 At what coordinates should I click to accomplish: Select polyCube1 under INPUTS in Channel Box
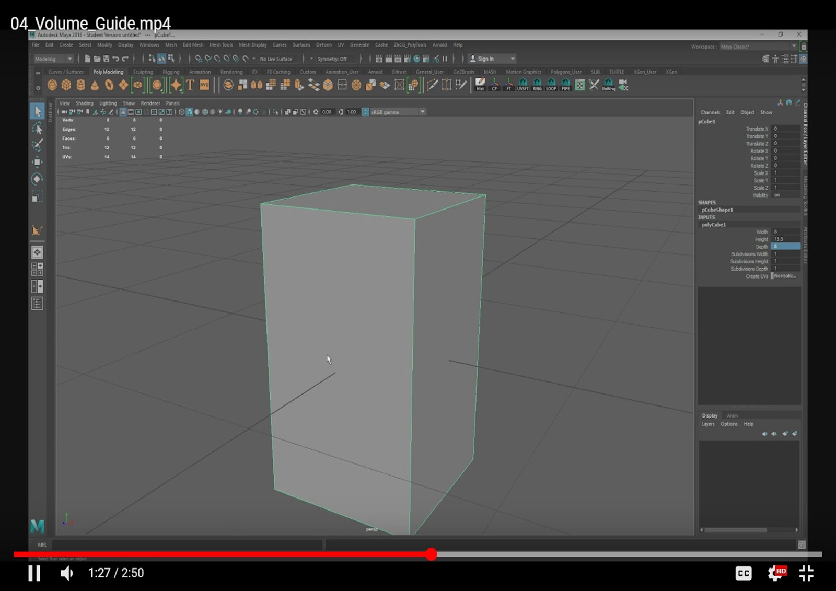coord(714,225)
